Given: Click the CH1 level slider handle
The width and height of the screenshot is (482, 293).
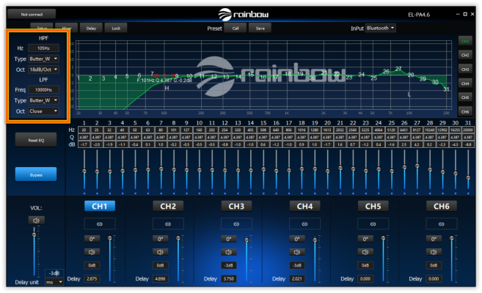Looking at the screenshot, I should pyautogui.click(x=110, y=238).
